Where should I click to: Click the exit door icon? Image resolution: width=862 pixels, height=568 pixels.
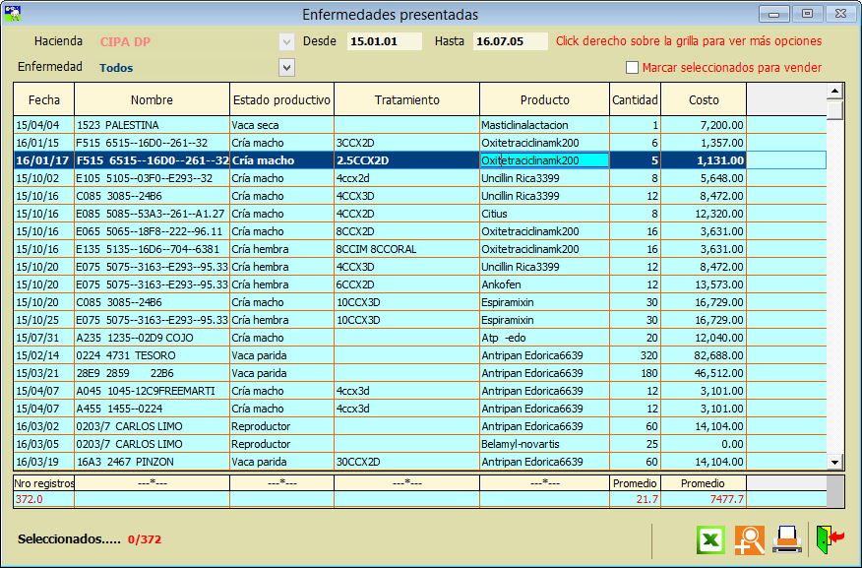[830, 538]
